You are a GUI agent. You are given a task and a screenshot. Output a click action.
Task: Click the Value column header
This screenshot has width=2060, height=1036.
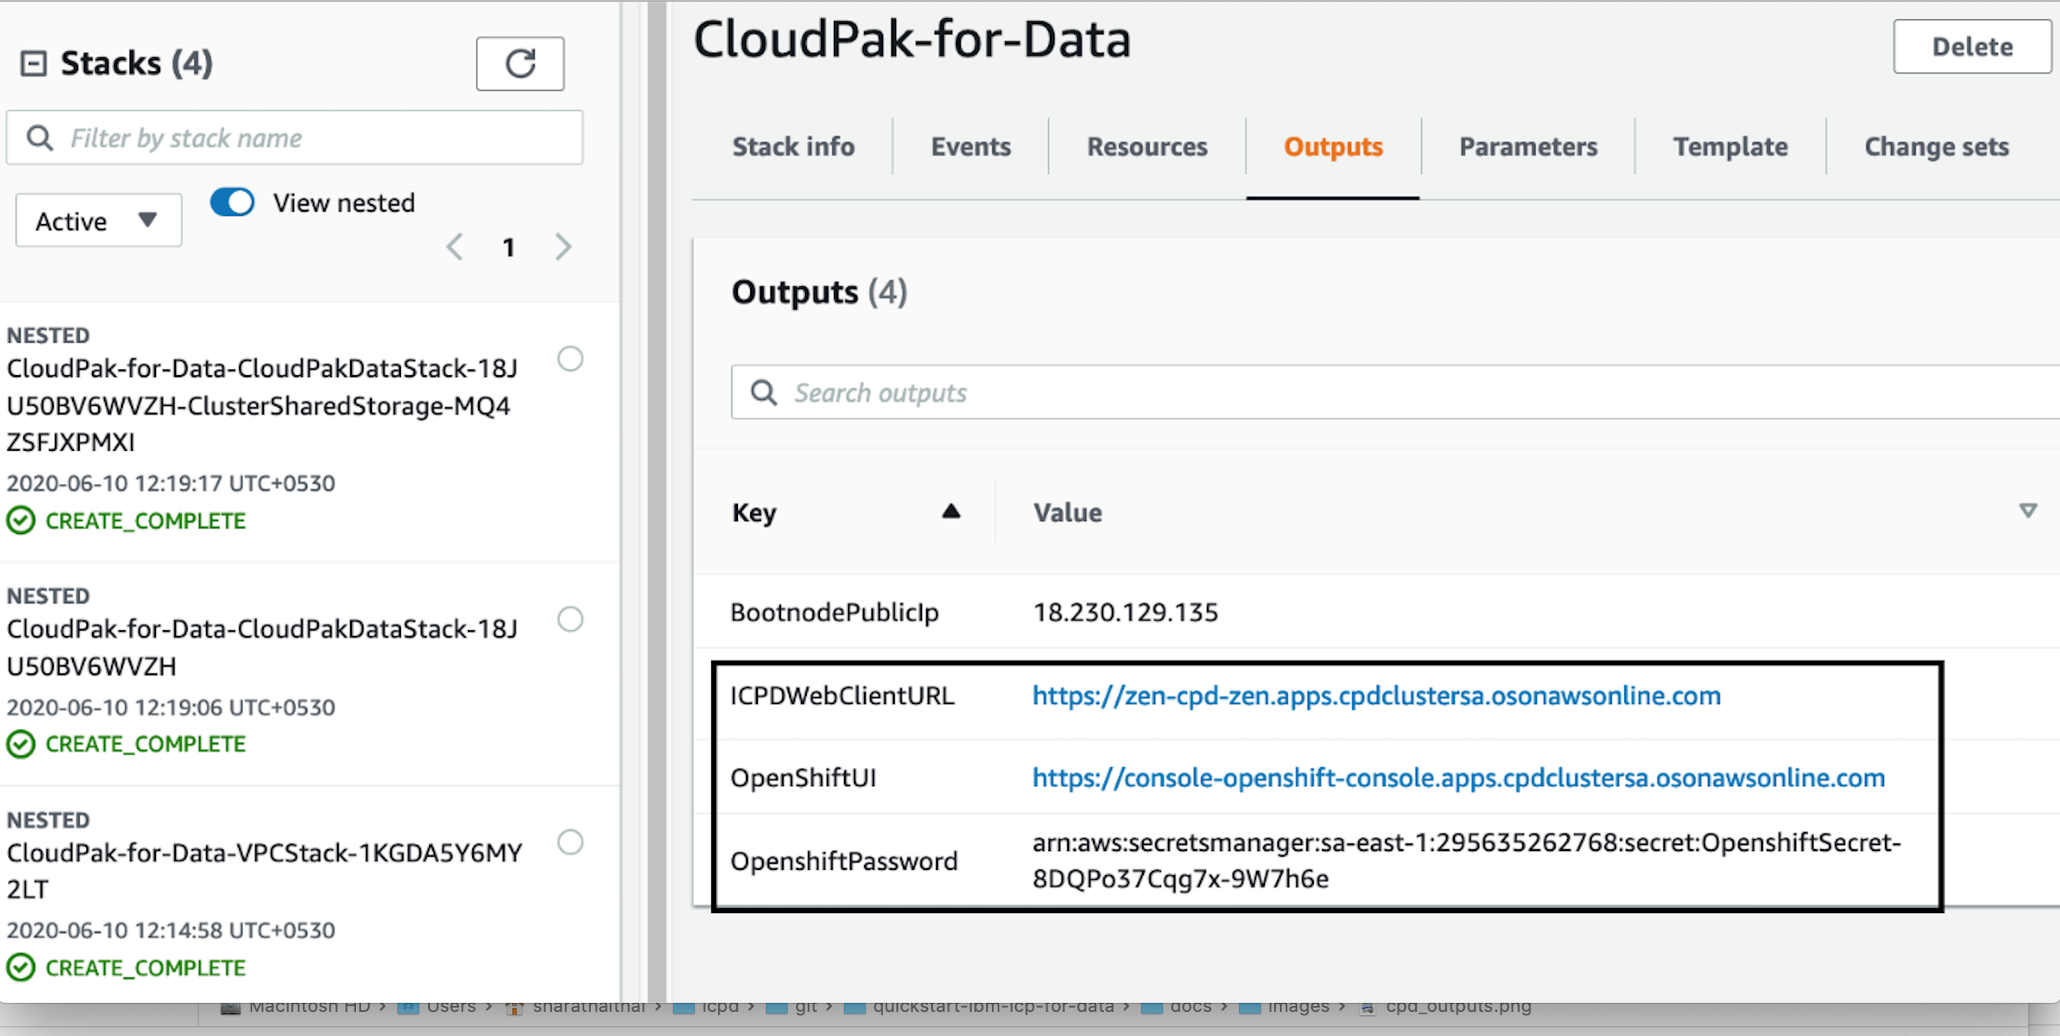[x=1067, y=513]
